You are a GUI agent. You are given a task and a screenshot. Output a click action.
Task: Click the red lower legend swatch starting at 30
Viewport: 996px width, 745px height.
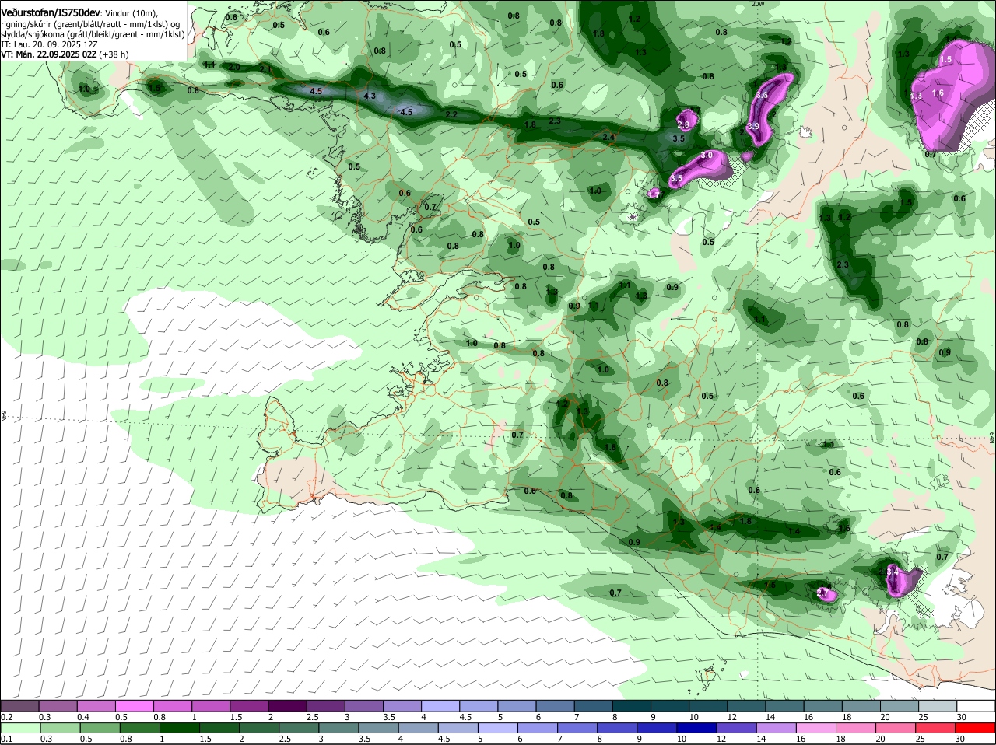click(x=976, y=728)
